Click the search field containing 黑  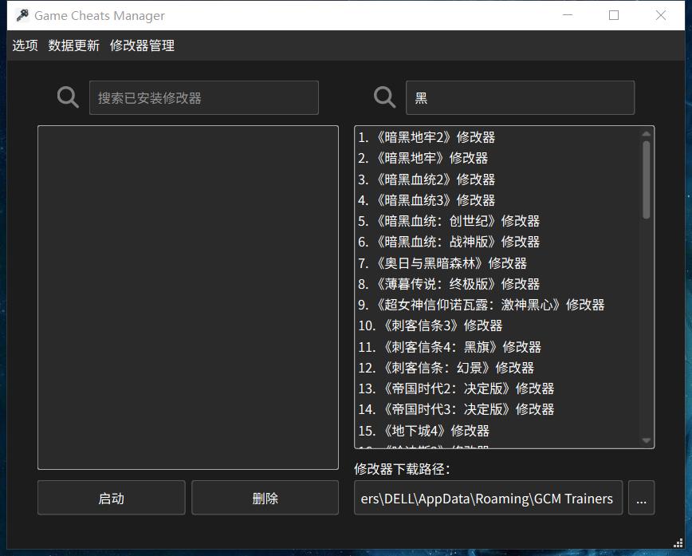[x=520, y=97]
